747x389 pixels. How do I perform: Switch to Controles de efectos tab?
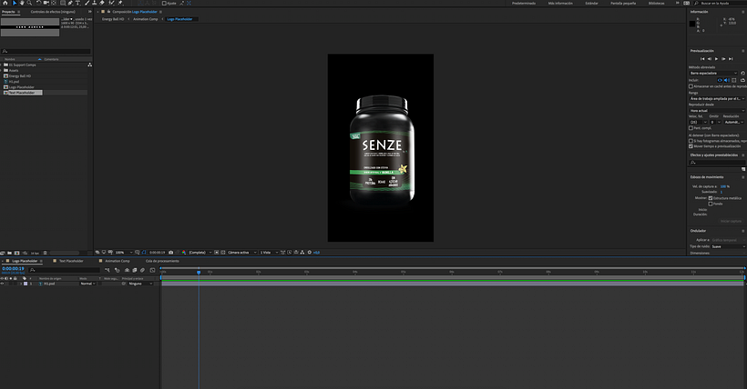pos(53,12)
